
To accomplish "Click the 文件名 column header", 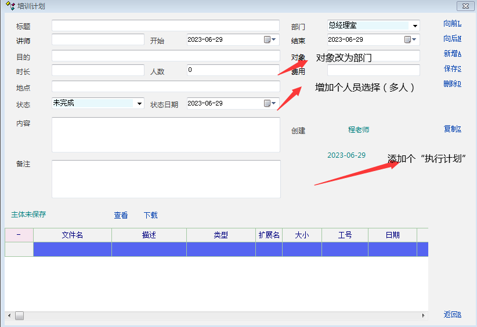I will click(73, 235).
